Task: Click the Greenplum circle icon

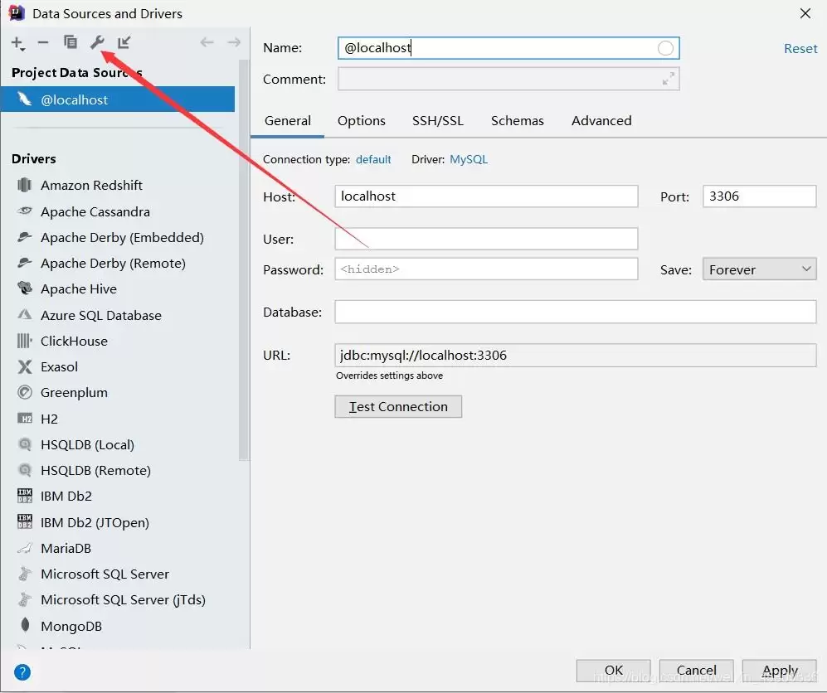Action: coord(24,392)
